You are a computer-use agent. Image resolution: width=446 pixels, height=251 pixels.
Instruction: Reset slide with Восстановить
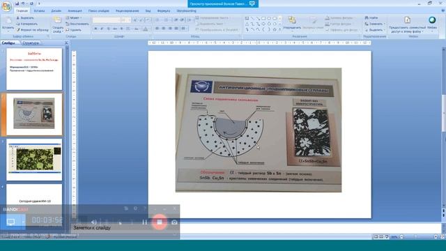point(77,24)
